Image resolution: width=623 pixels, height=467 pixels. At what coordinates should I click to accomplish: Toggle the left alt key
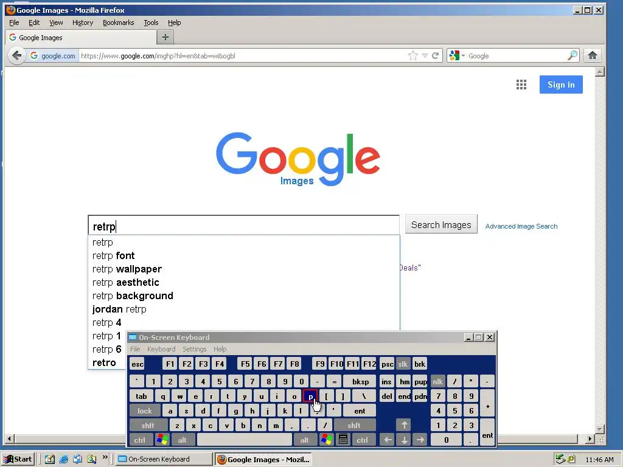(x=183, y=440)
